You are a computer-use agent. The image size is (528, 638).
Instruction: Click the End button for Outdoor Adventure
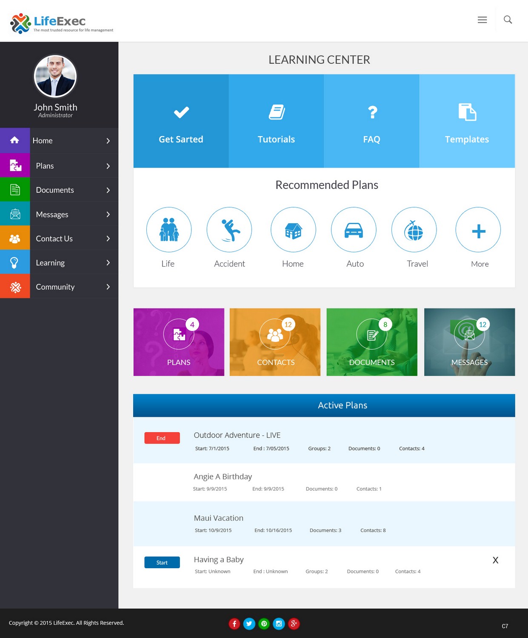click(x=162, y=438)
